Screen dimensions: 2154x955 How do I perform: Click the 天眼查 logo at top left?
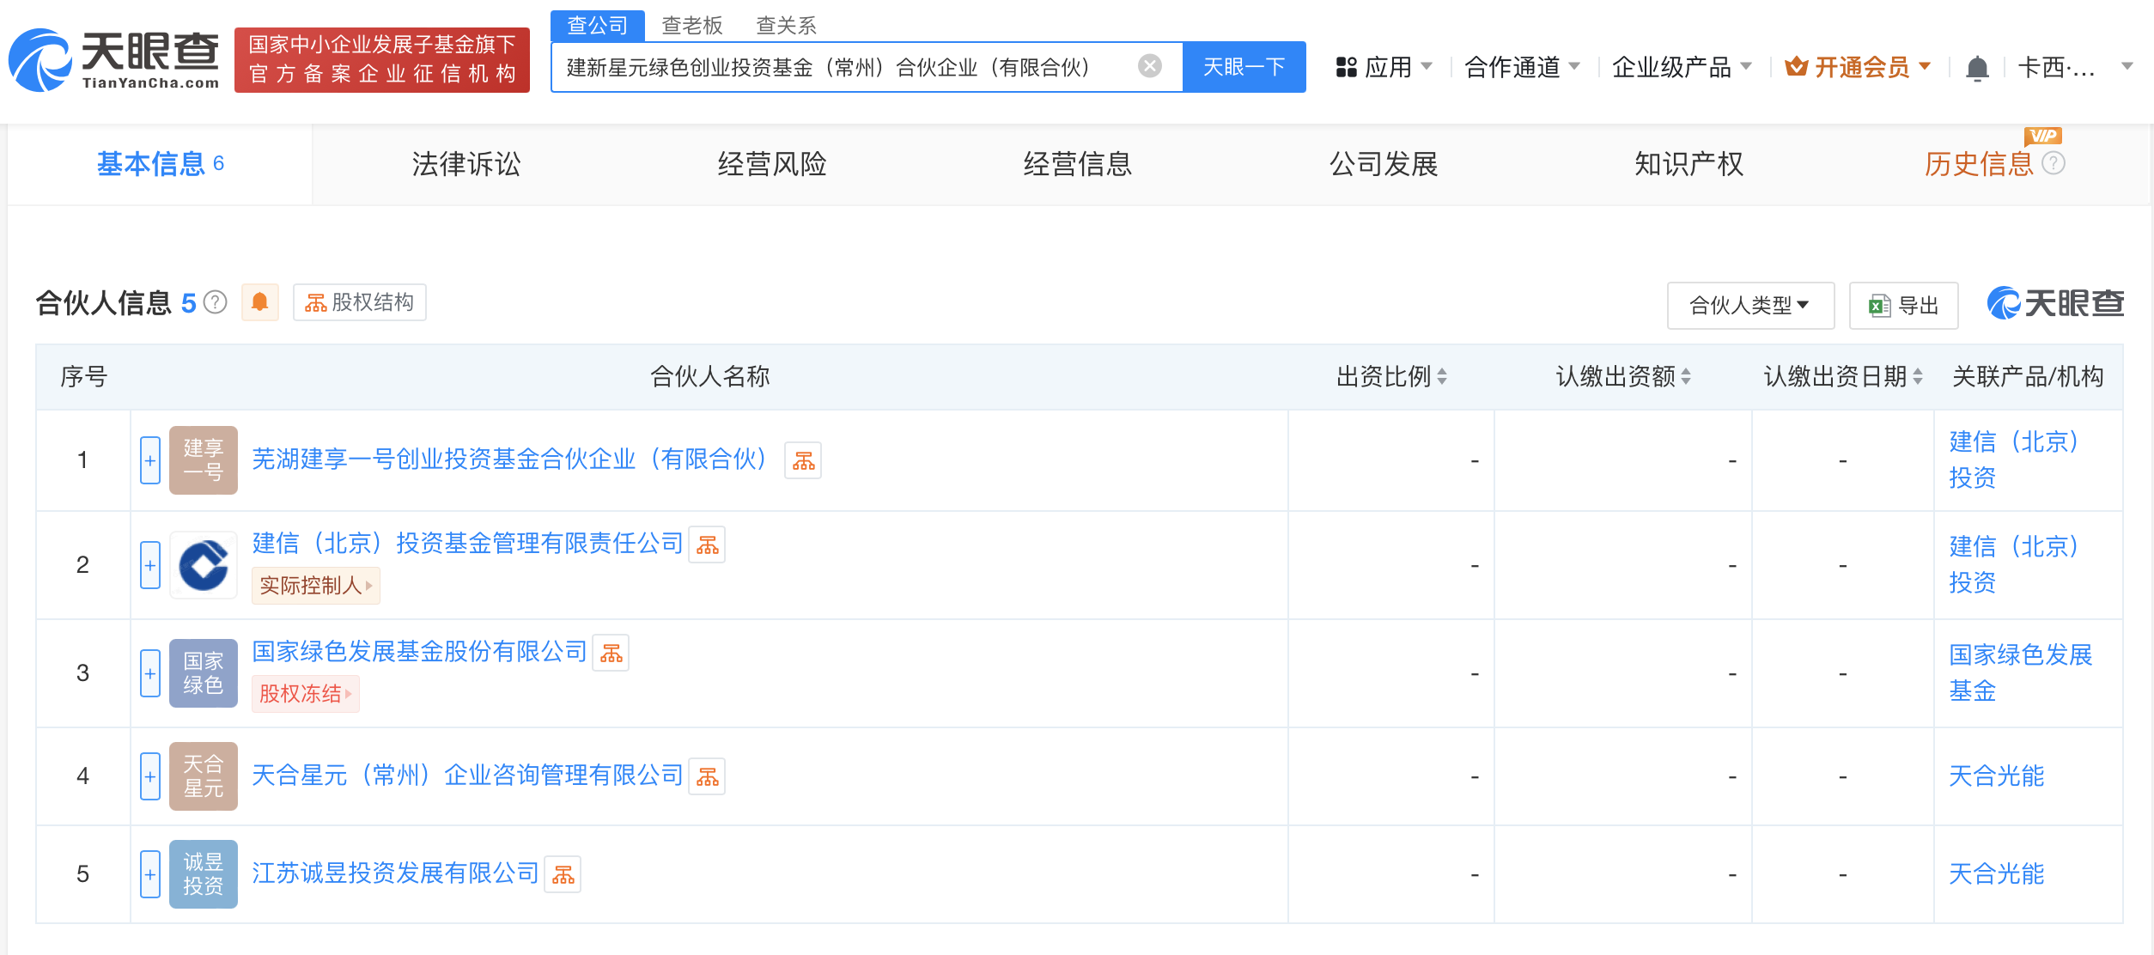coord(113,60)
